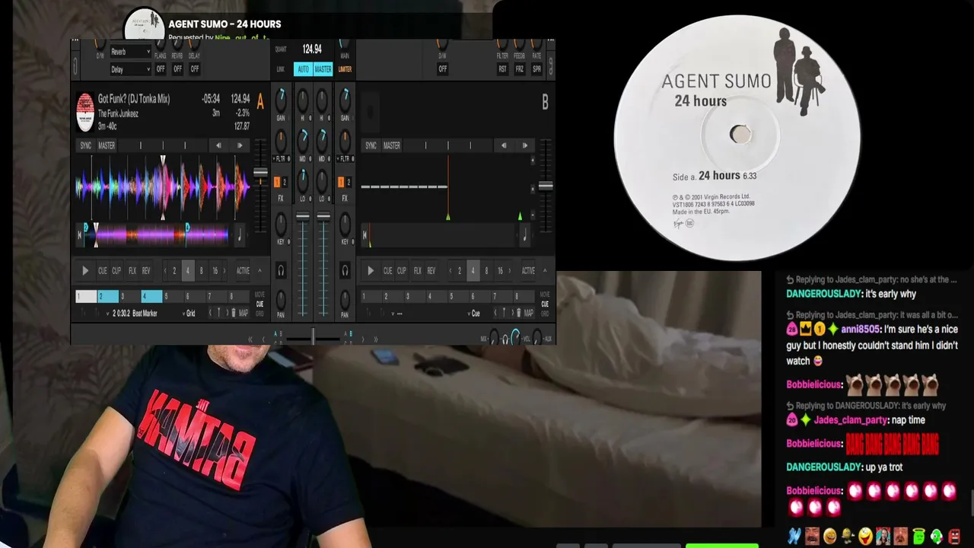Click the Deck A cover art thumbnail
The image size is (974, 548).
(x=85, y=111)
